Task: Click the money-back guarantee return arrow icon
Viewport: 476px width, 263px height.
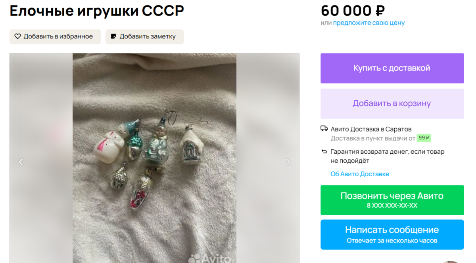Action: pos(324,151)
